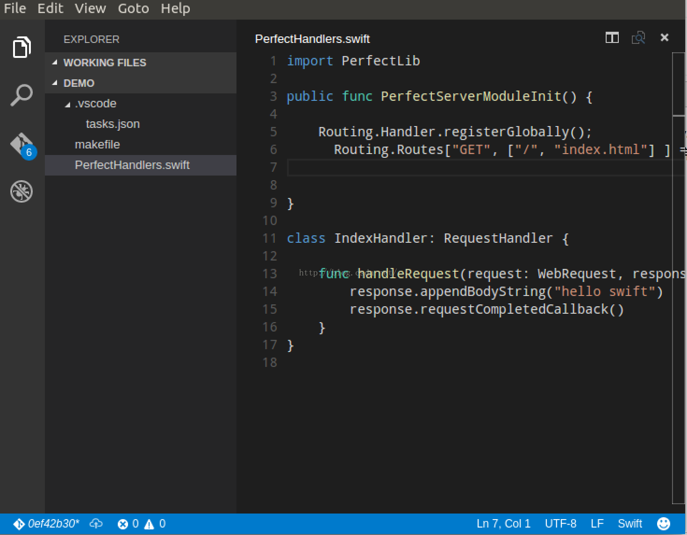Open the View menu
687x535 pixels.
90,8
